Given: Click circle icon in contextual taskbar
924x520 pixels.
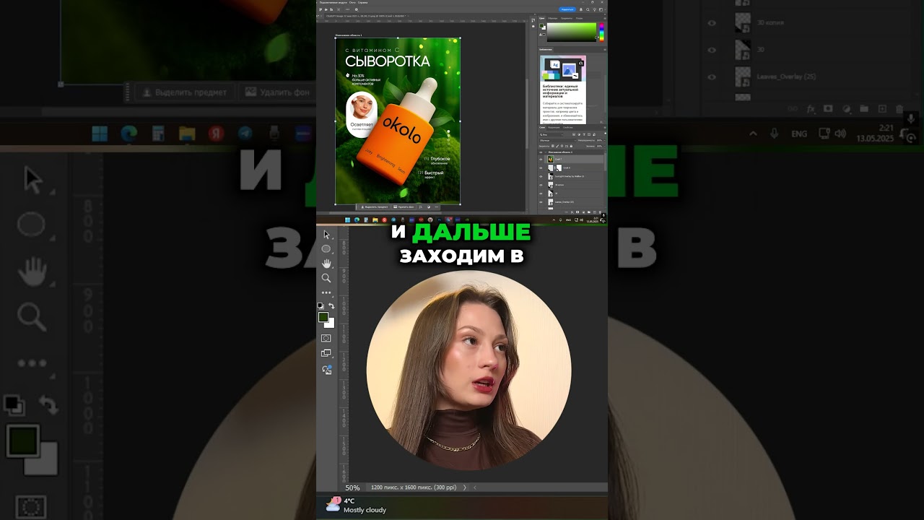Looking at the screenshot, I should tap(429, 207).
